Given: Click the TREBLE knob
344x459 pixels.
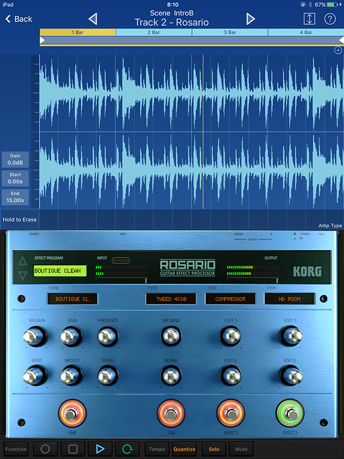Looking at the screenshot, I should coord(107,376).
